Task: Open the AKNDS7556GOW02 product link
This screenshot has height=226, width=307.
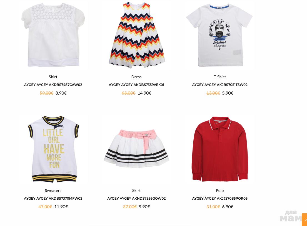Action: point(136,199)
